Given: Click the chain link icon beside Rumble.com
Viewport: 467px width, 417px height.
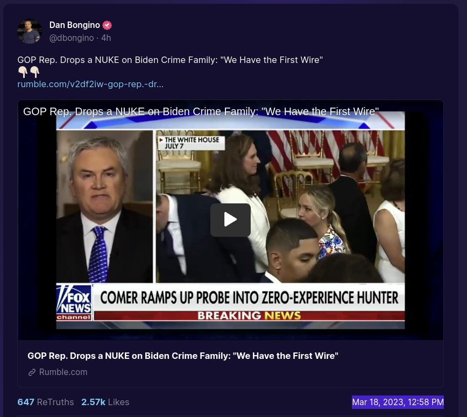Looking at the screenshot, I should coord(32,372).
